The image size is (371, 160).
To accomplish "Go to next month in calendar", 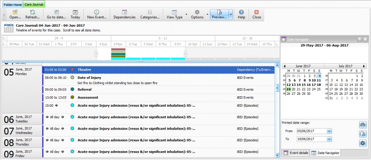I will (x=364, y=66).
